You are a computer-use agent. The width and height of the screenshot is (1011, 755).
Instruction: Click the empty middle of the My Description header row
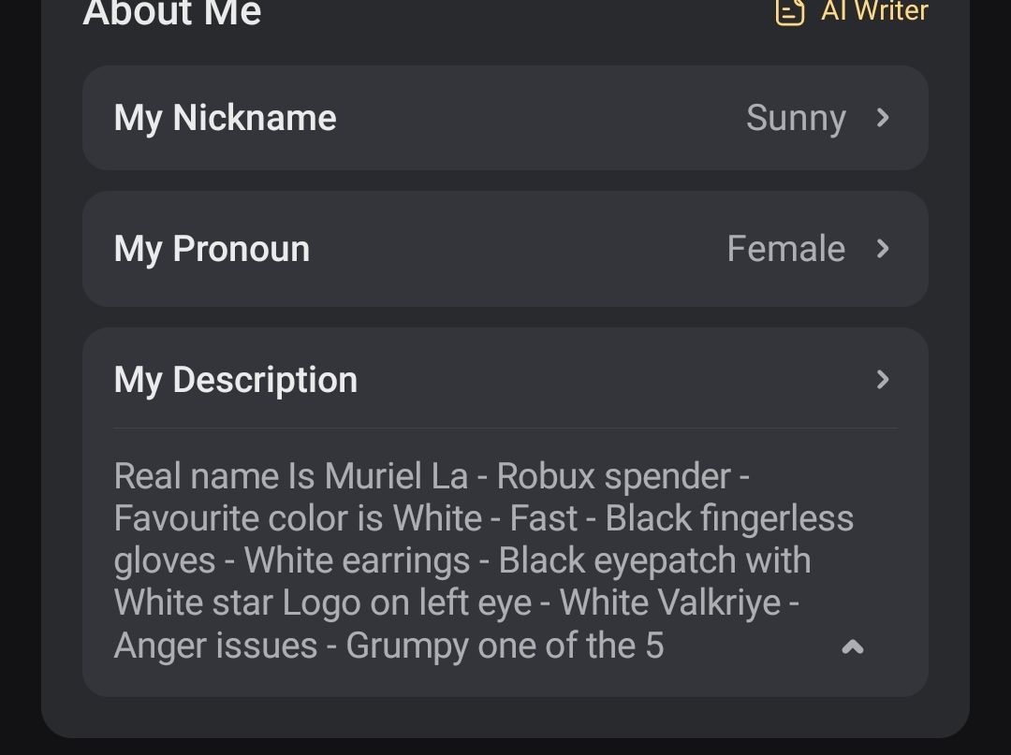point(608,380)
